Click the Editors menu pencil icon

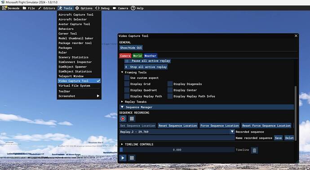click(x=40, y=8)
